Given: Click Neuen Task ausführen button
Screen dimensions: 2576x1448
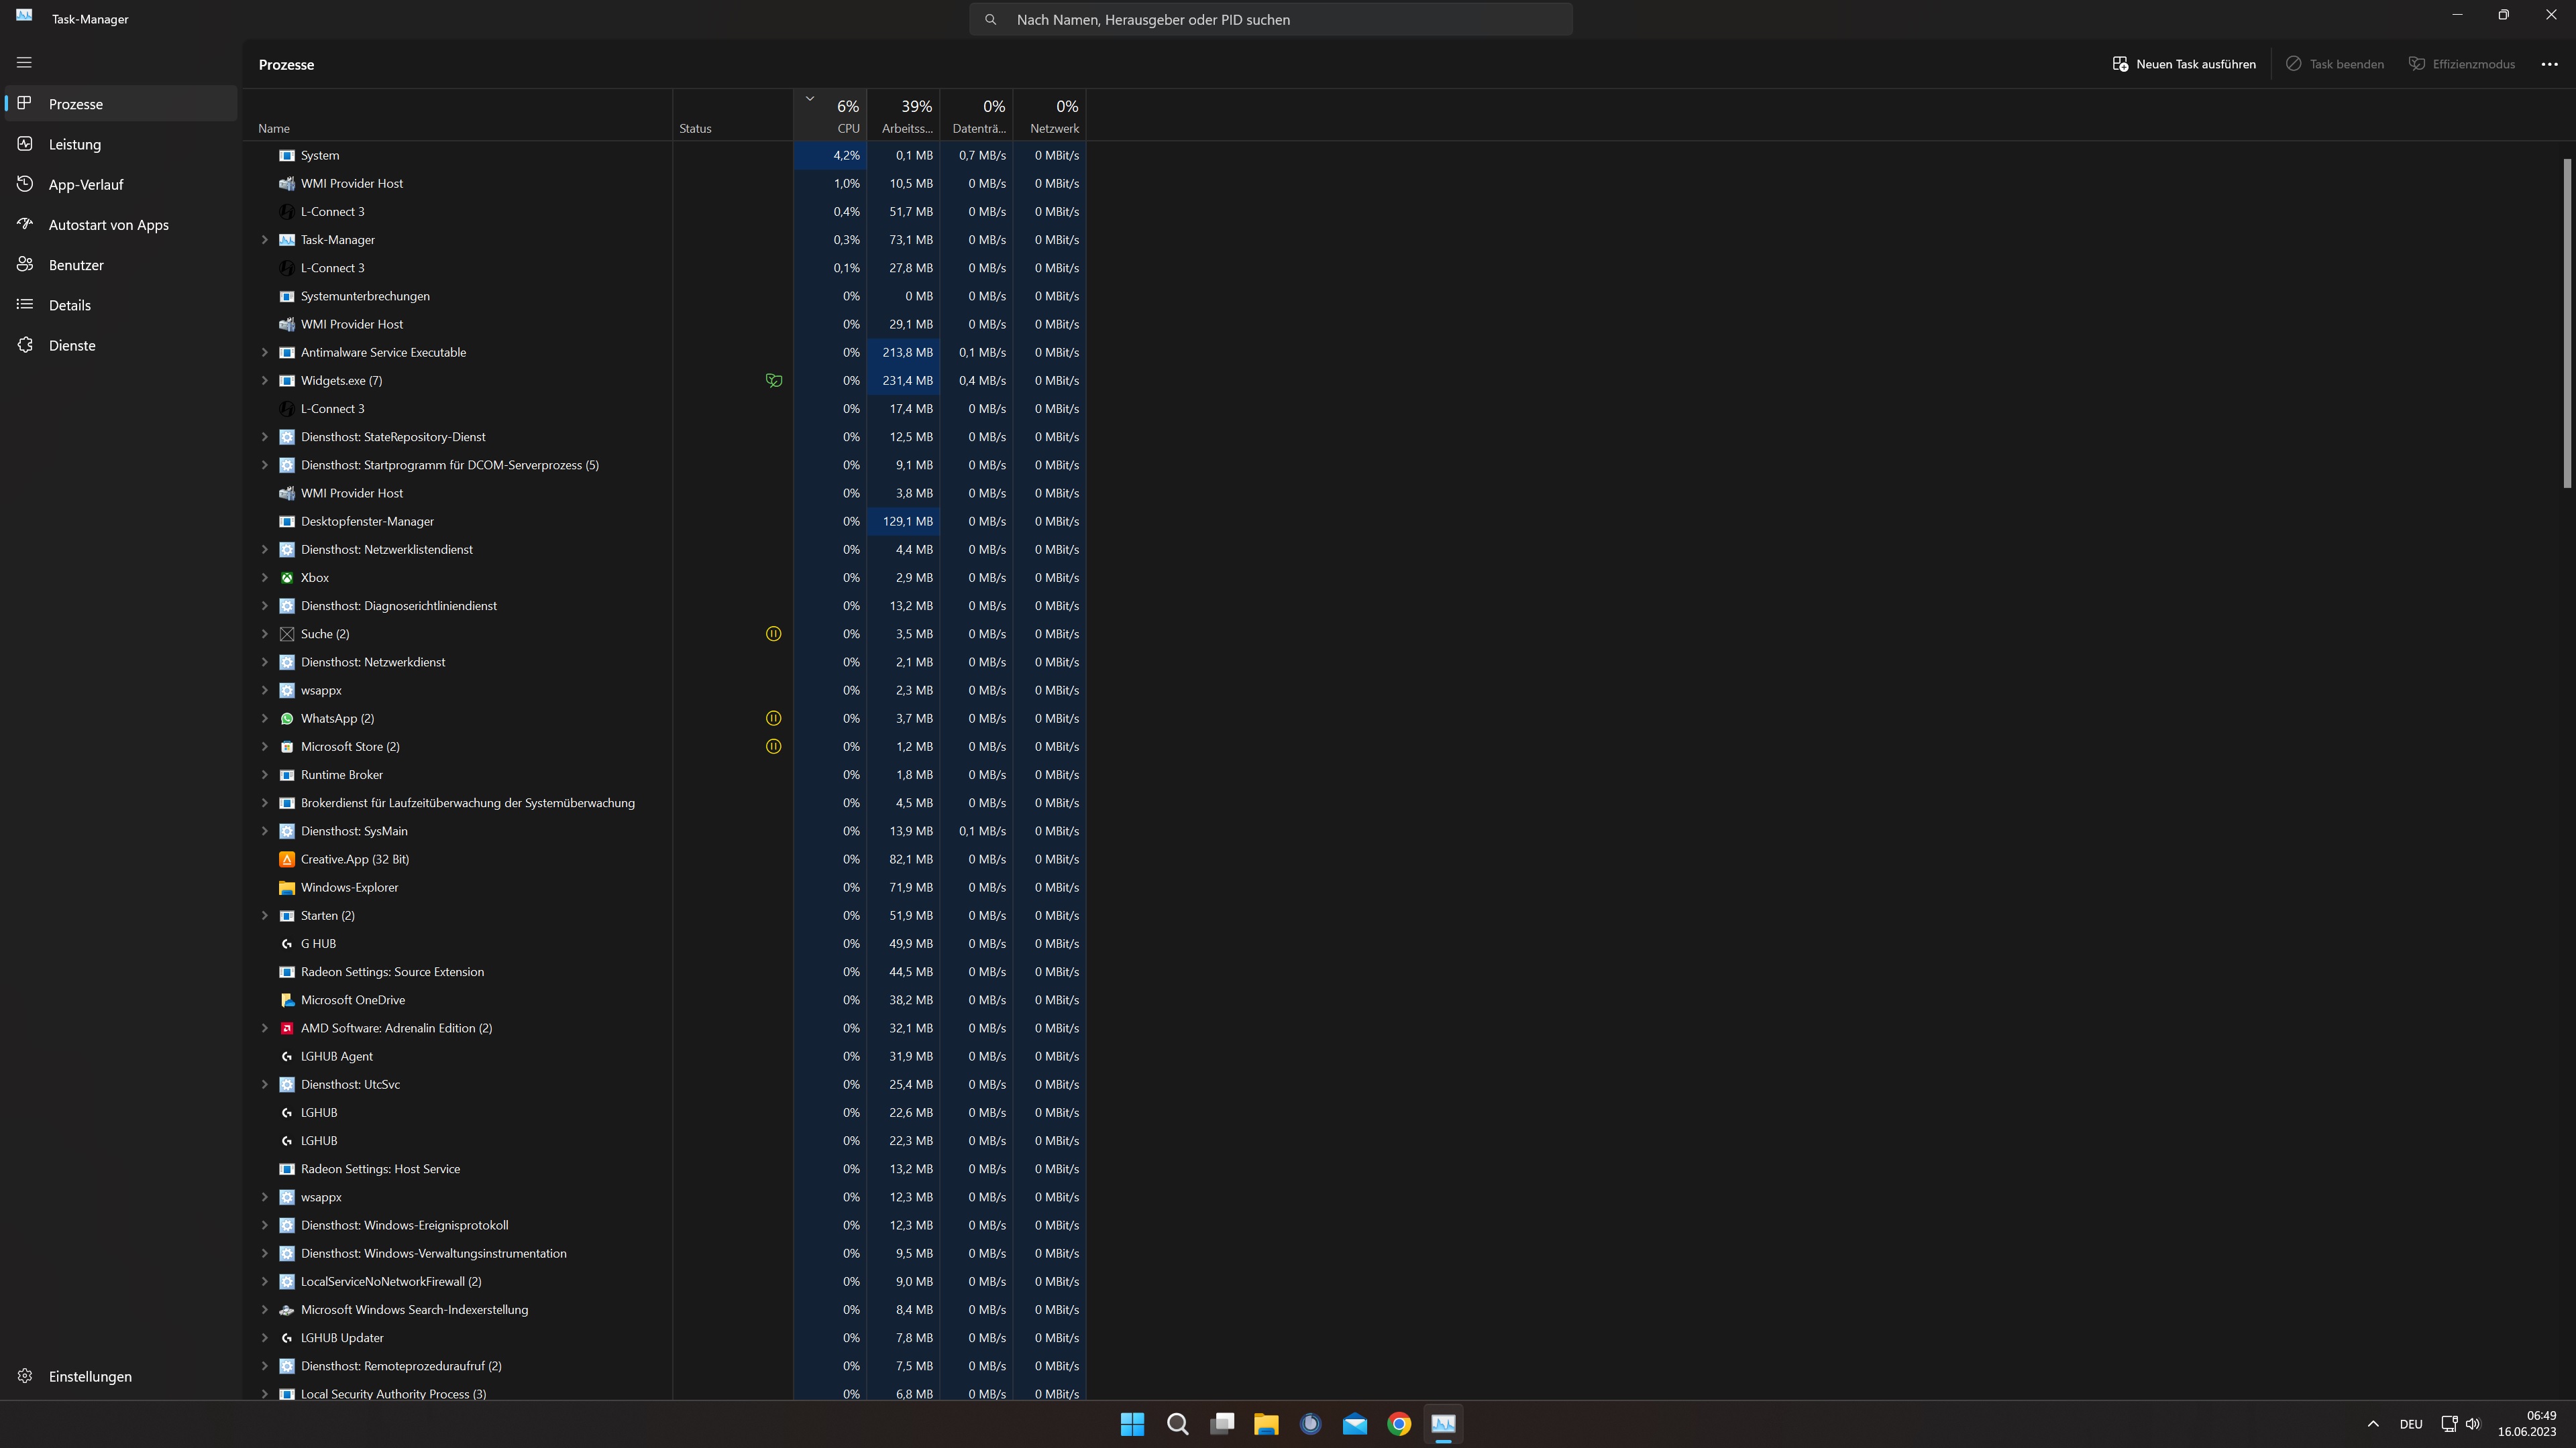Looking at the screenshot, I should [2184, 64].
